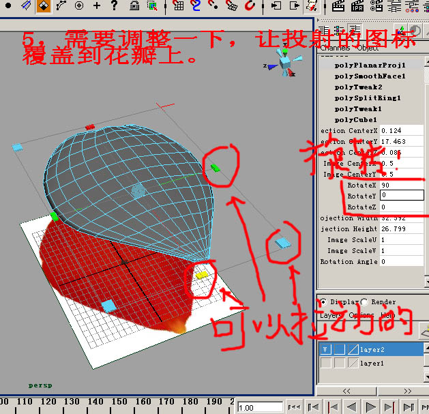This screenshot has height=414, width=429.
Task: Open render globals settings icon
Action: pos(376,5)
